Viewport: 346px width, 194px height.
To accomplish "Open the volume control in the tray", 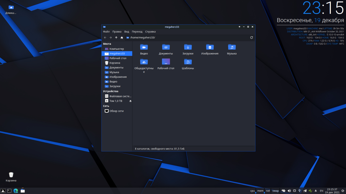I will [289, 191].
